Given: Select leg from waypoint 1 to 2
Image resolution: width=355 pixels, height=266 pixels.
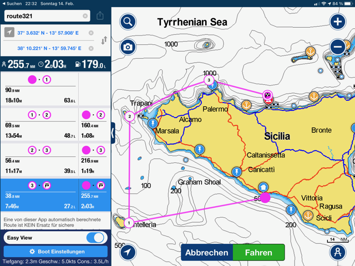Looking at the screenshot, I should tap(39, 124).
